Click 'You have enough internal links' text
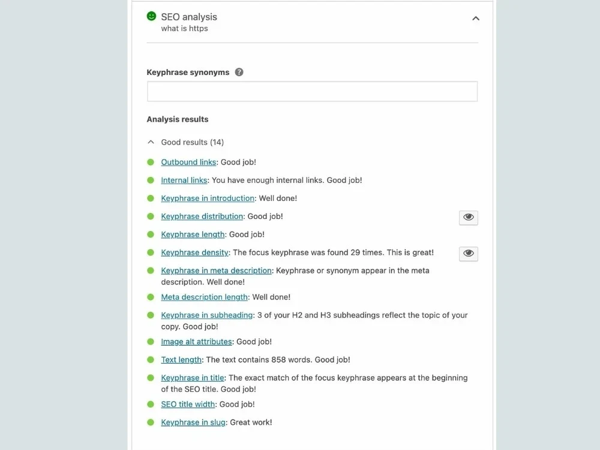Screen dimensions: 600x450 (267, 180)
